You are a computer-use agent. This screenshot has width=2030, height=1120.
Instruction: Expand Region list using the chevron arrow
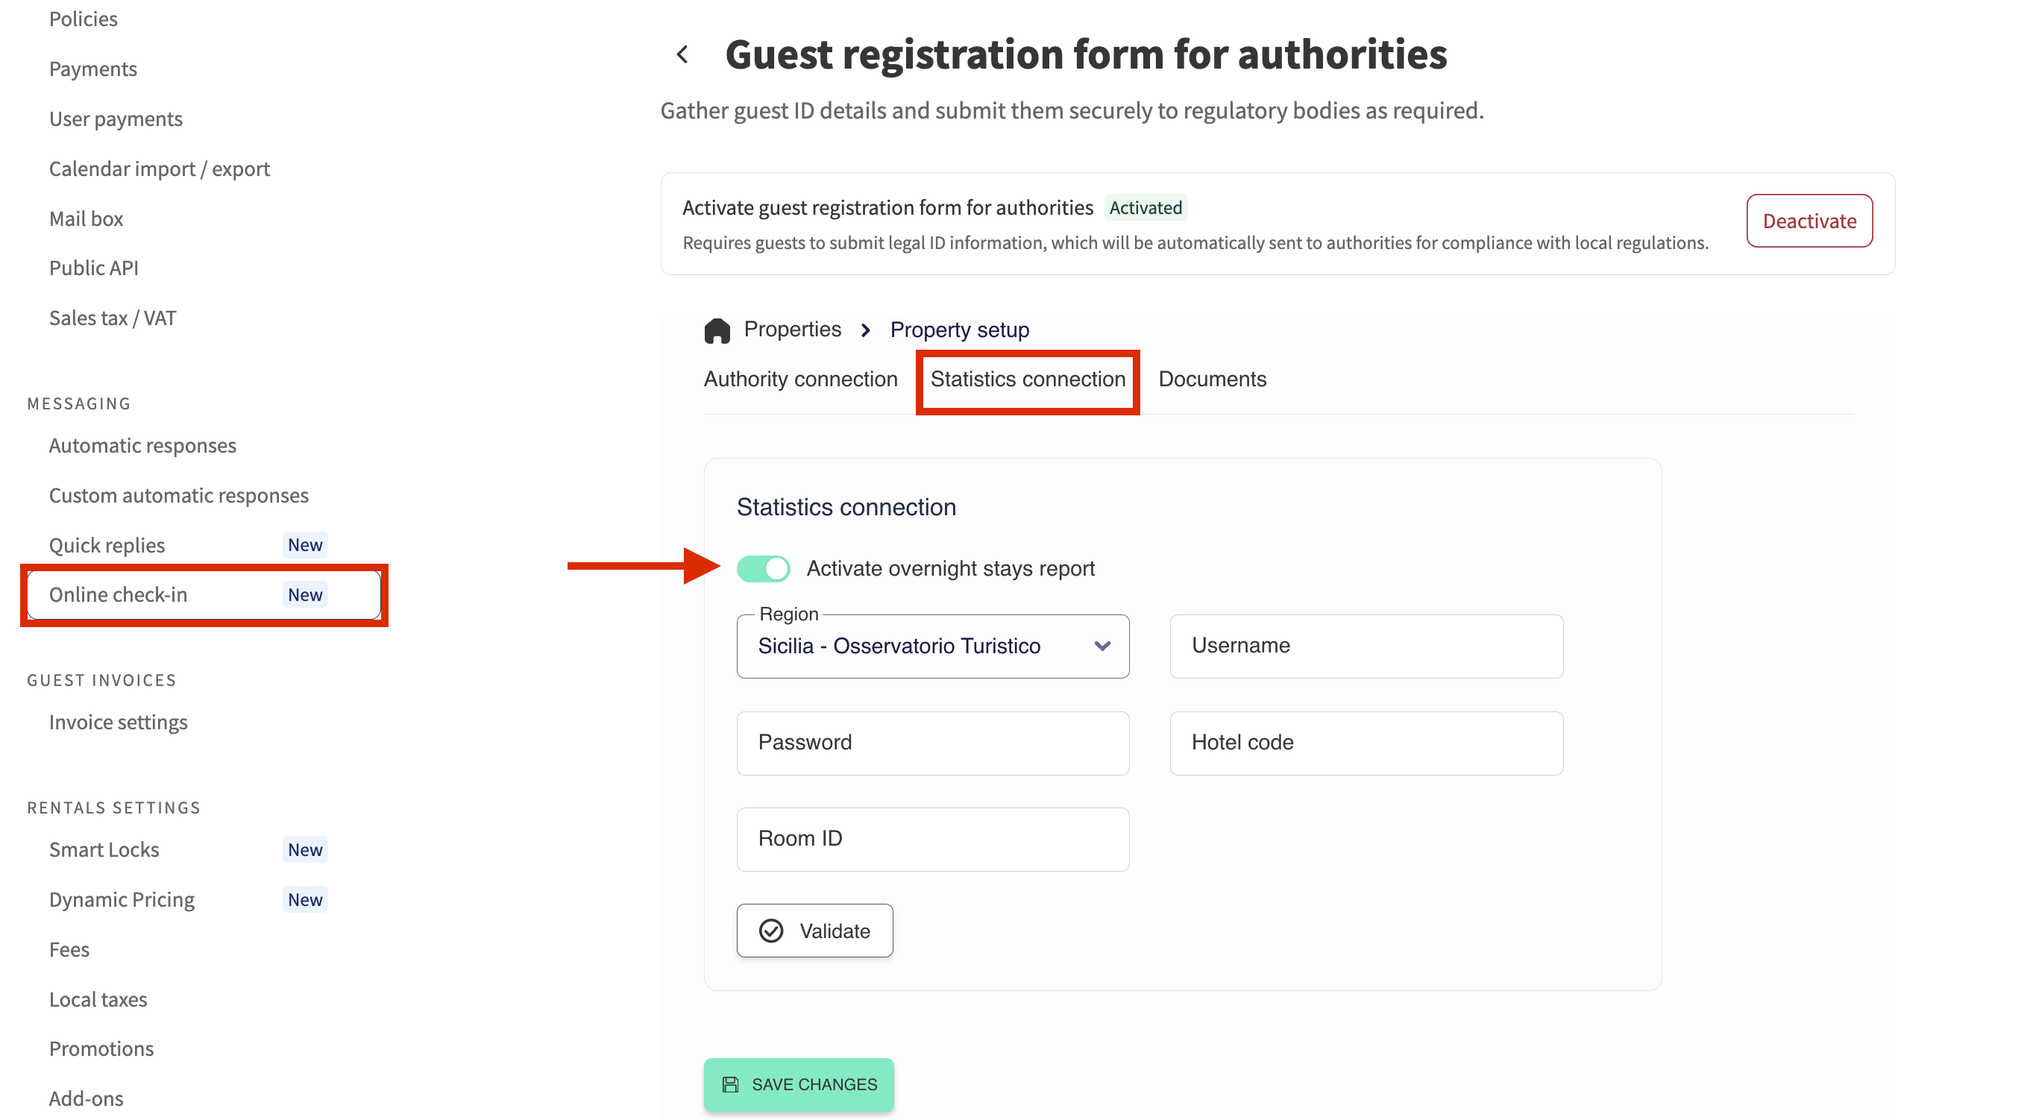coord(1102,646)
